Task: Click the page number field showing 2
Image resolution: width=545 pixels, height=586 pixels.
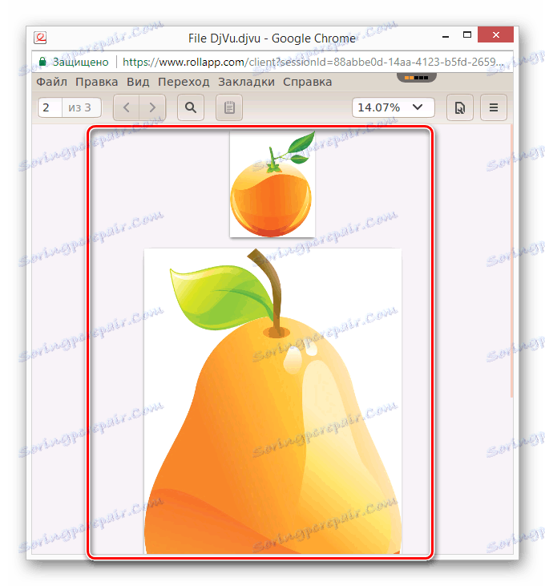Action: (50, 107)
